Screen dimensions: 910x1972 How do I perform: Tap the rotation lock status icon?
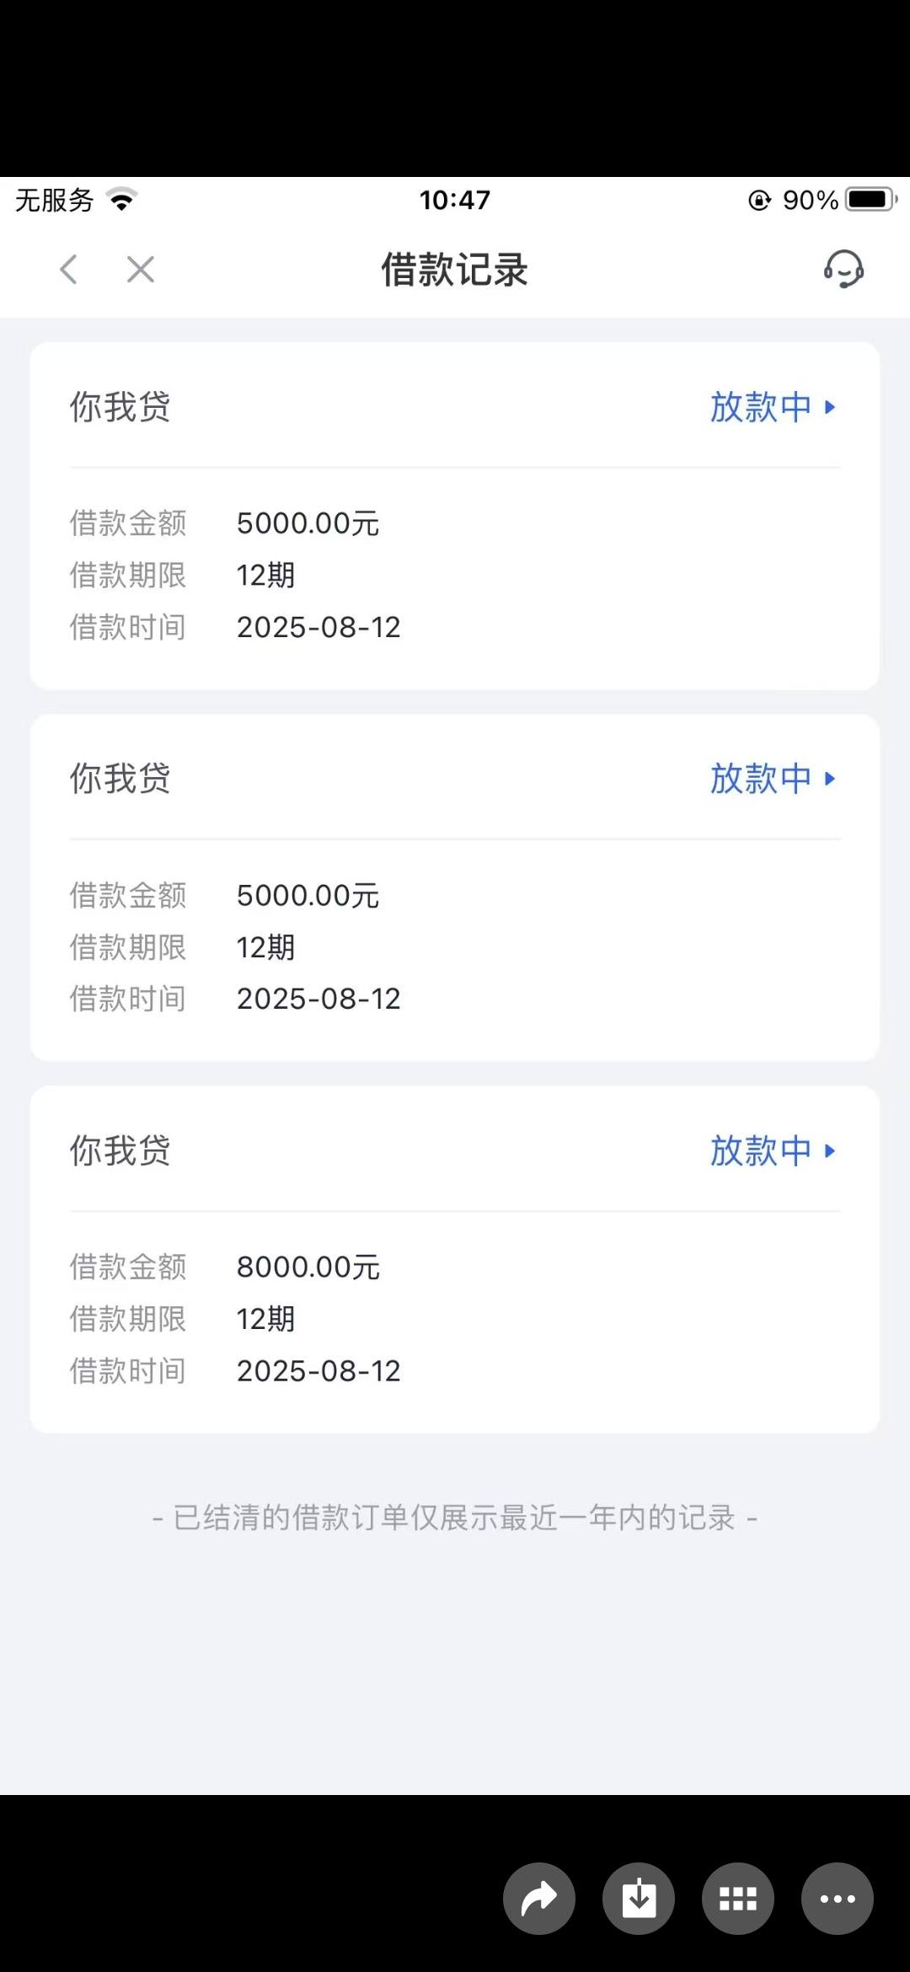[x=759, y=200]
